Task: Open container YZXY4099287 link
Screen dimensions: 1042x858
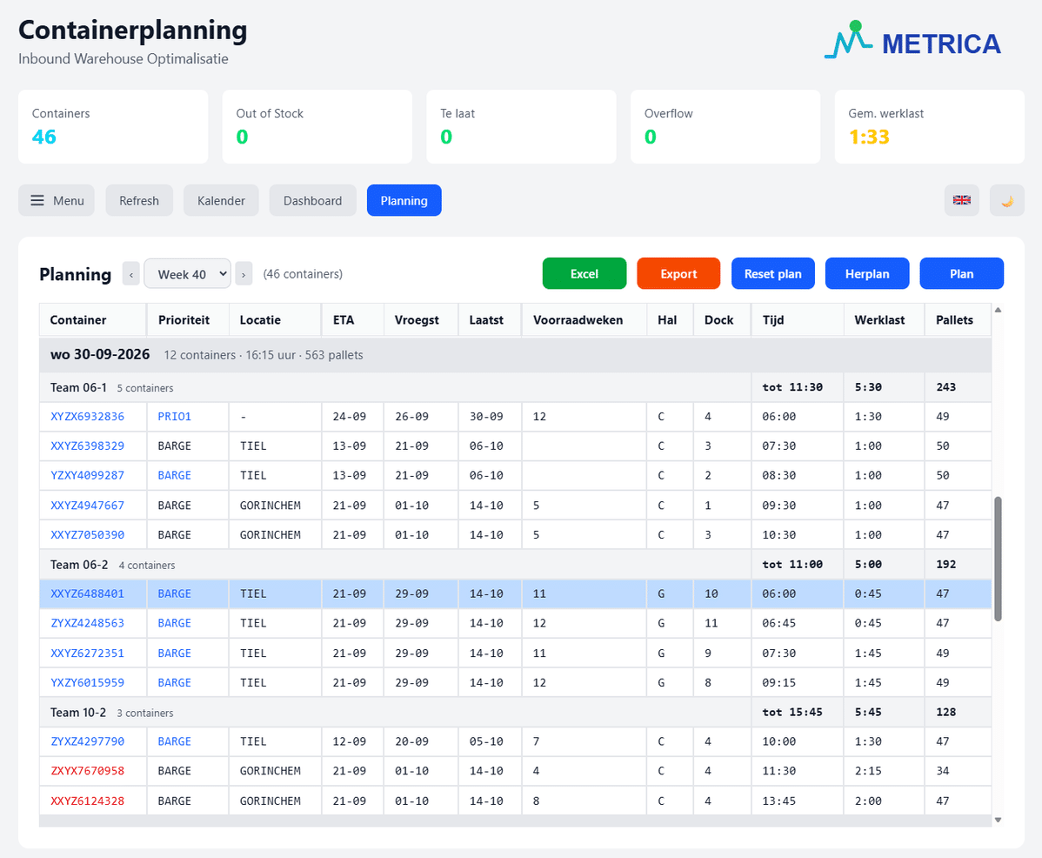Action: 87,475
